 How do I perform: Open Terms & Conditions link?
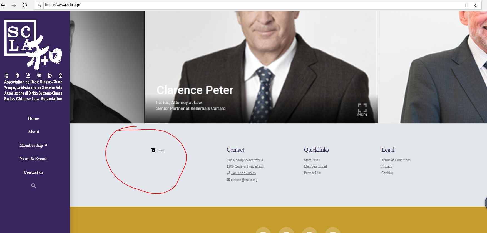click(x=396, y=160)
